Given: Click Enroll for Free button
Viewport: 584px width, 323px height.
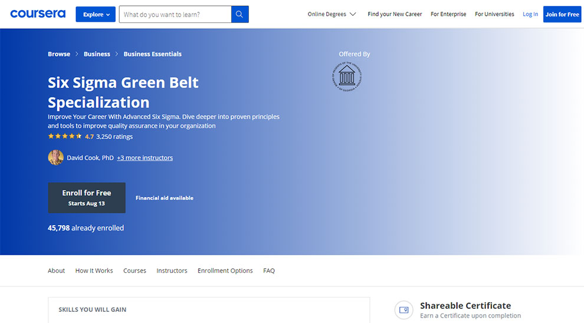Looking at the screenshot, I should (87, 197).
